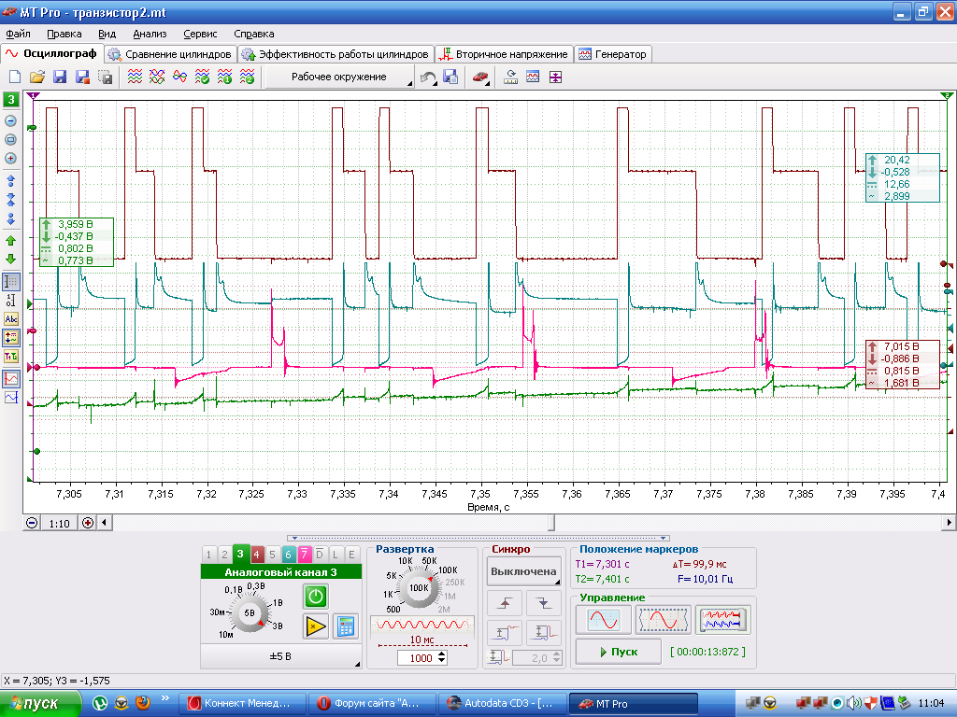Create a new file with blank page icon
This screenshot has height=717, width=957.
(15, 77)
